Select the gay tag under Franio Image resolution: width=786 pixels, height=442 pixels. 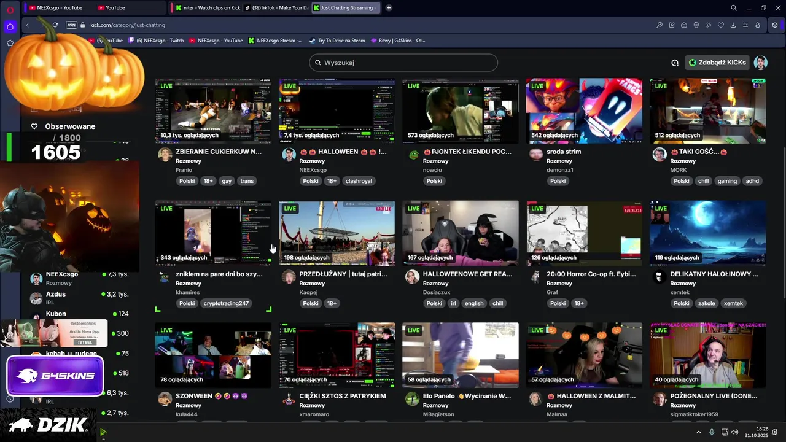(x=227, y=181)
